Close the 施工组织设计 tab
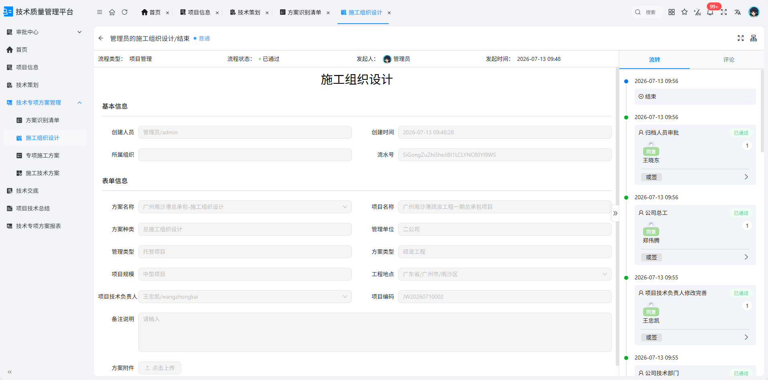Image resolution: width=768 pixels, height=380 pixels. point(389,13)
